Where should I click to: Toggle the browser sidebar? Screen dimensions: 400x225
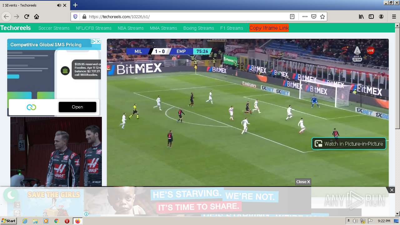[371, 17]
